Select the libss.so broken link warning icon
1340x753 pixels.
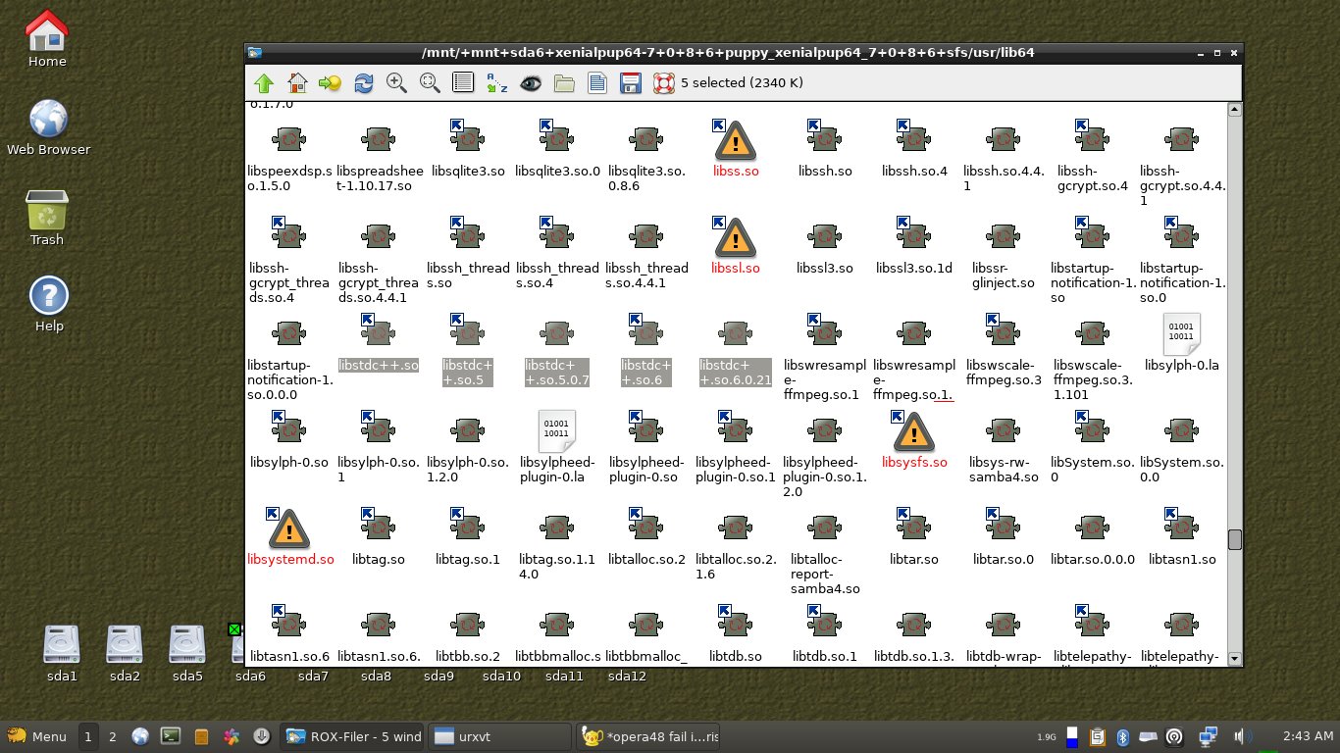coord(735,140)
